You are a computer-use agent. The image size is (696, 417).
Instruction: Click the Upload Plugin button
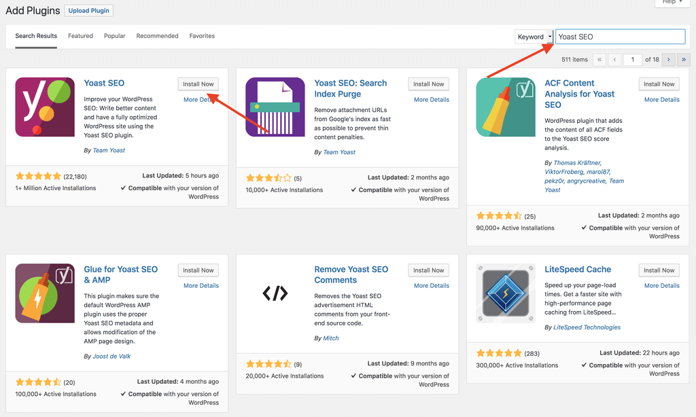point(89,11)
